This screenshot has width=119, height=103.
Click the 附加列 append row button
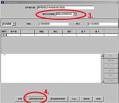(x=111, y=71)
